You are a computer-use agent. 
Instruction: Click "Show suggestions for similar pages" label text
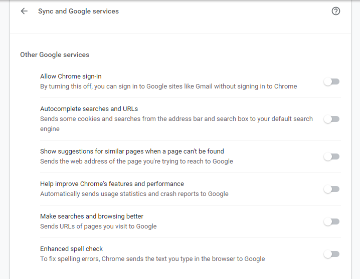132,151
